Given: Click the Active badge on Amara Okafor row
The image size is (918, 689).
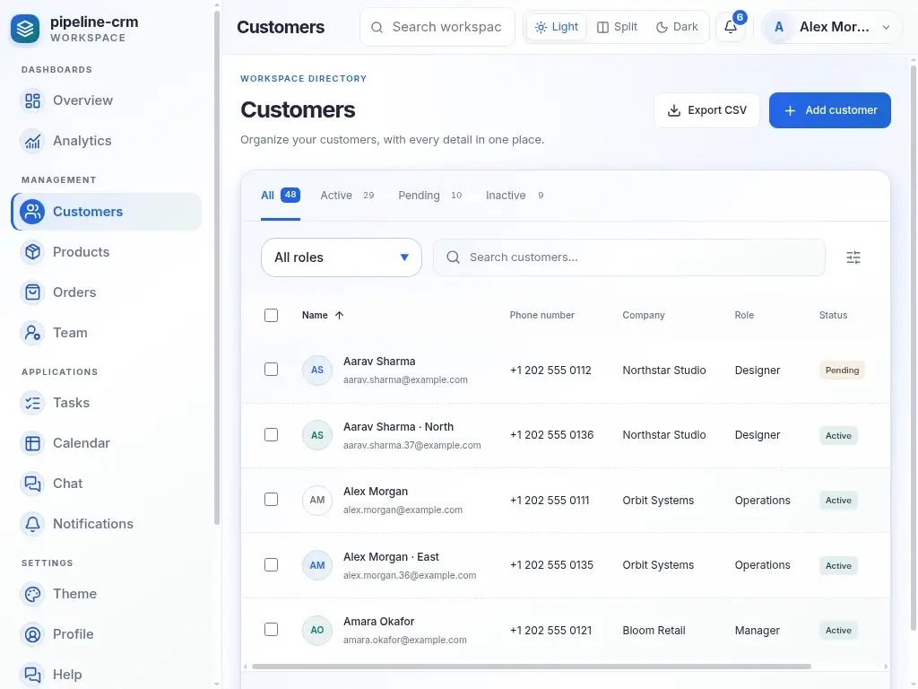Looking at the screenshot, I should (x=838, y=631).
